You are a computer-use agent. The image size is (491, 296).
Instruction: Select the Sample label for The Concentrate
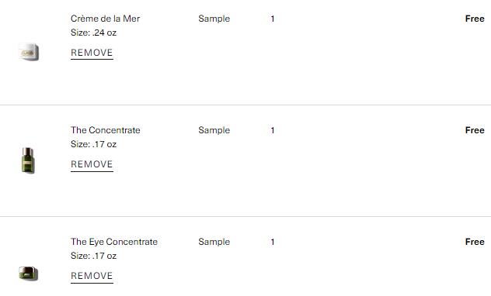(214, 130)
